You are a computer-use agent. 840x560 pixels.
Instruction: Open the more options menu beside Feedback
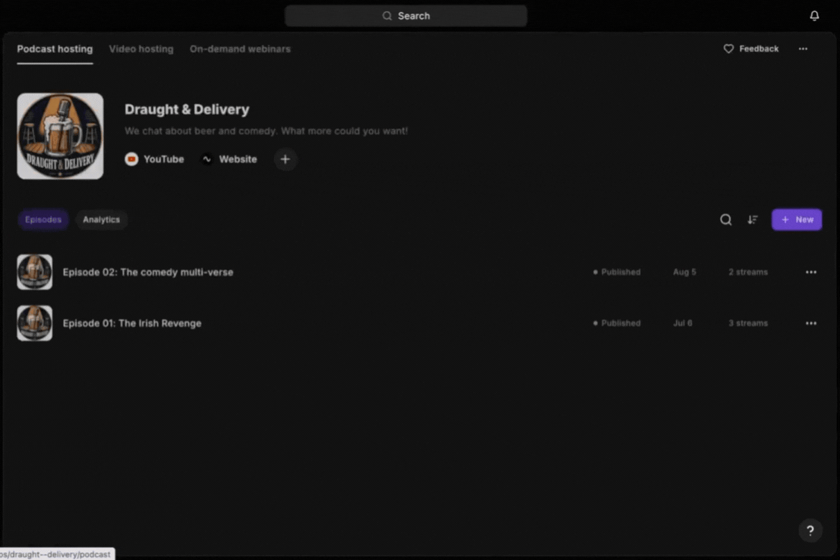tap(803, 49)
